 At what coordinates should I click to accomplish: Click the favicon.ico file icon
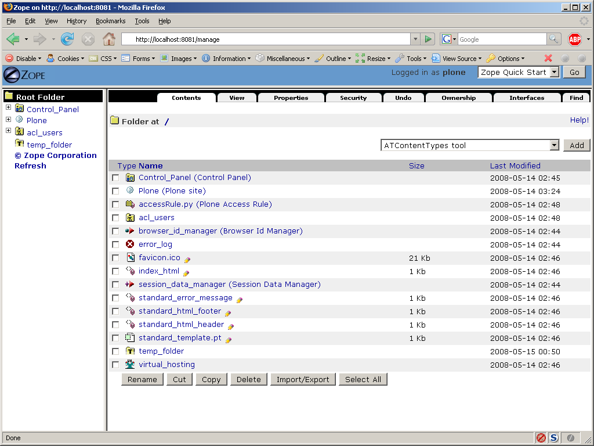coord(131,257)
